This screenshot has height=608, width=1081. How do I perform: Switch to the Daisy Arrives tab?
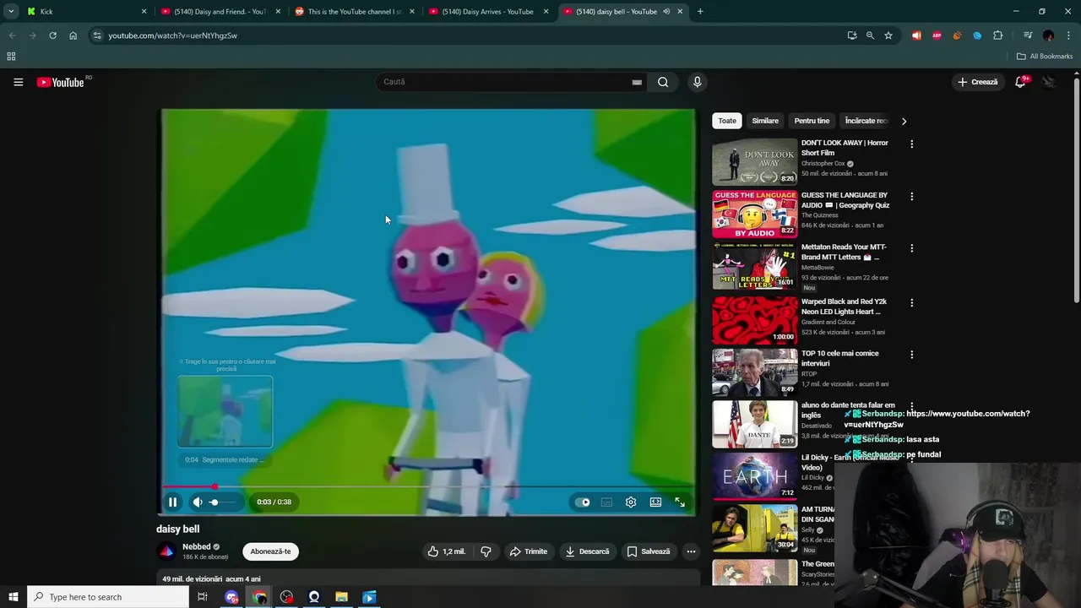[x=488, y=12]
